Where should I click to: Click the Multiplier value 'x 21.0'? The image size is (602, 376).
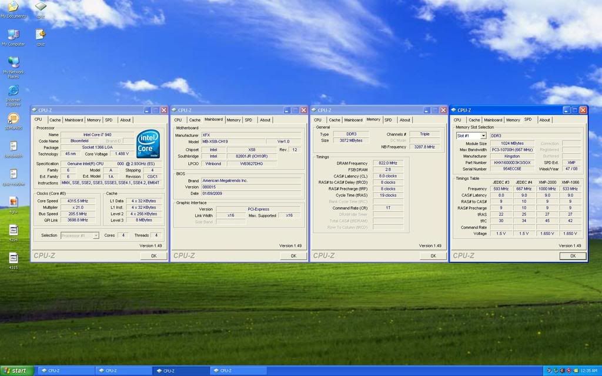78,207
